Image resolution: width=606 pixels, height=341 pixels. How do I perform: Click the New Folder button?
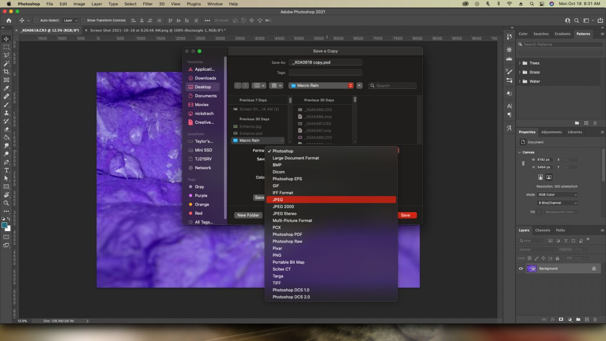tap(248, 215)
